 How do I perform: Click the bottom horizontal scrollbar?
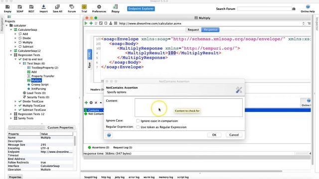click(181, 171)
